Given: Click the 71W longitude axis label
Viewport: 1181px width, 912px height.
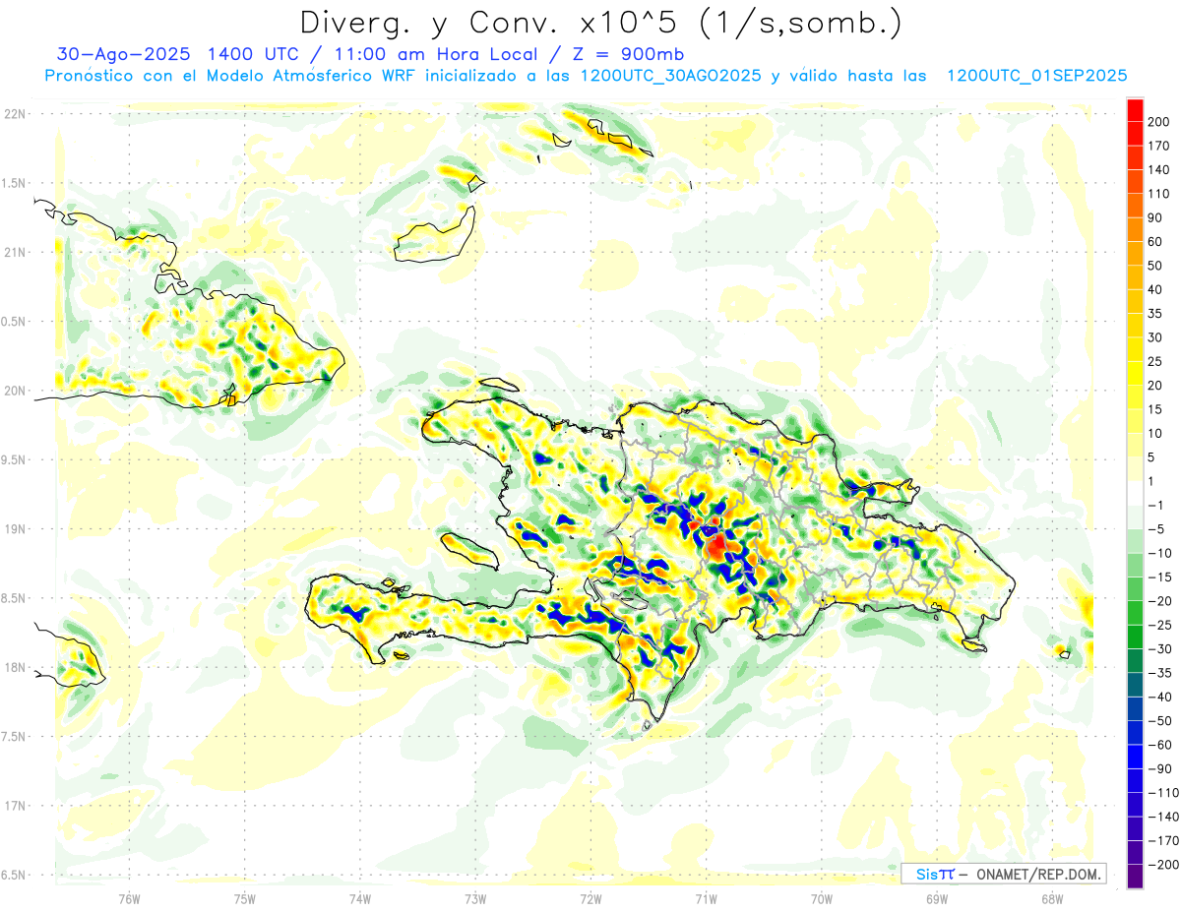Looking at the screenshot, I should point(706,899).
